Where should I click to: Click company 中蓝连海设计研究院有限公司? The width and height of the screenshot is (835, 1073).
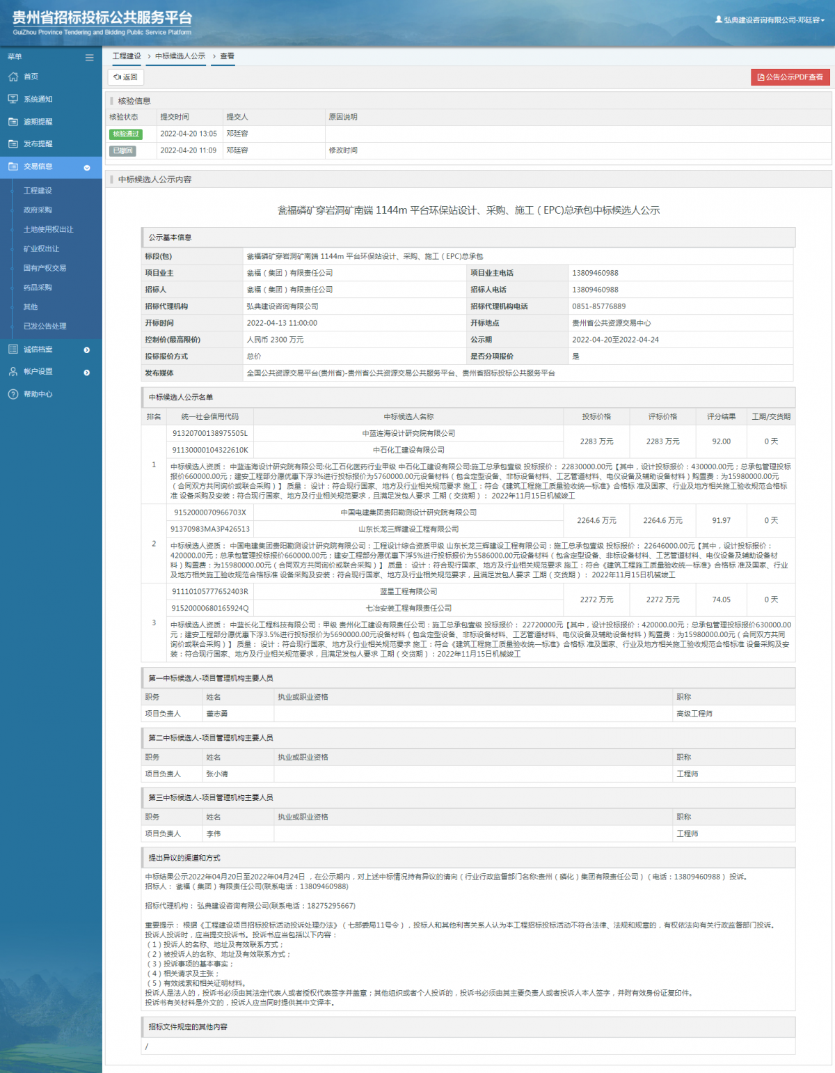coord(408,433)
